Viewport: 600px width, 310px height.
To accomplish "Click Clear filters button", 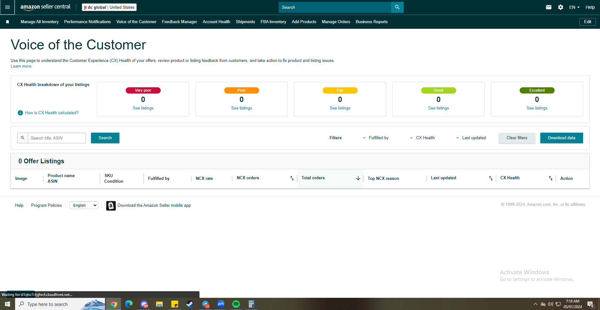I will 517,138.
